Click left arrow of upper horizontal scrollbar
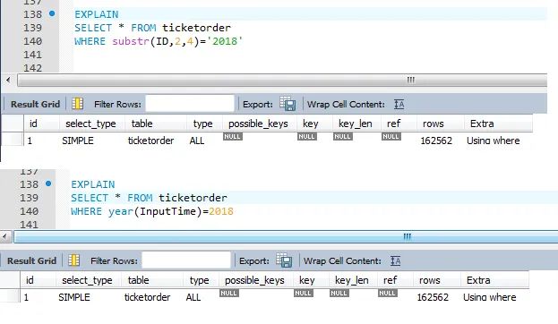The width and height of the screenshot is (558, 324). click(x=8, y=80)
